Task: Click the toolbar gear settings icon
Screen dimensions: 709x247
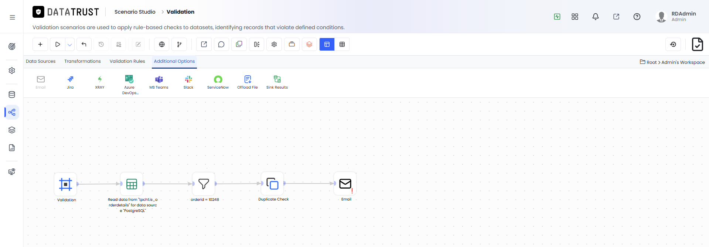Action: (x=274, y=44)
